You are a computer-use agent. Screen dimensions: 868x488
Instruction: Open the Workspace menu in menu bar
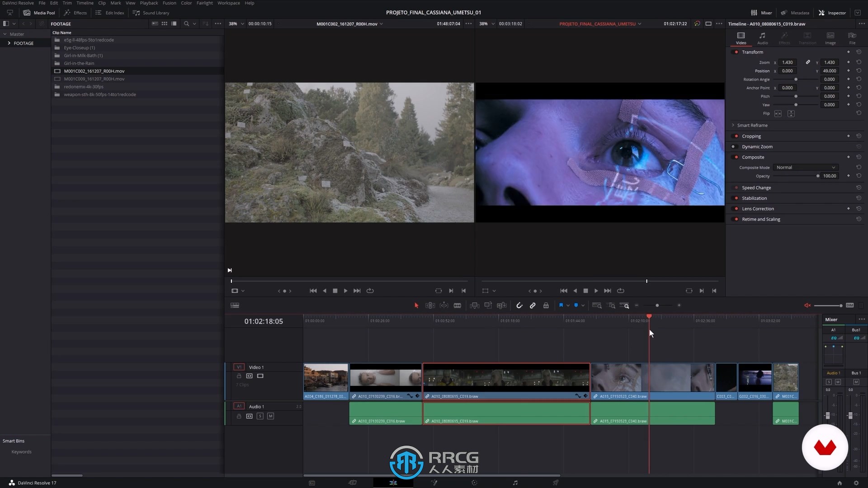pyautogui.click(x=228, y=3)
